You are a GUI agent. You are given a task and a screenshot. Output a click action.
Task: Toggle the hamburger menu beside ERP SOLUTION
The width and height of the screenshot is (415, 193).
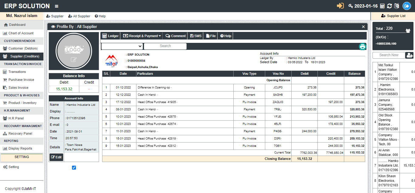(x=57, y=6)
